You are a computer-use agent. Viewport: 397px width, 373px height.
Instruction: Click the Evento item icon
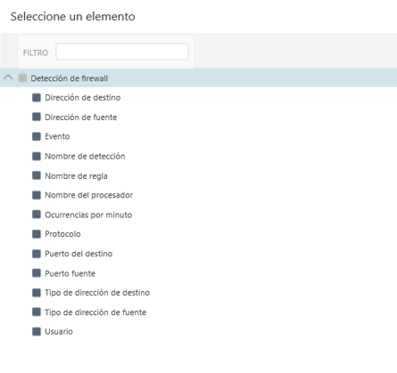pyautogui.click(x=37, y=136)
